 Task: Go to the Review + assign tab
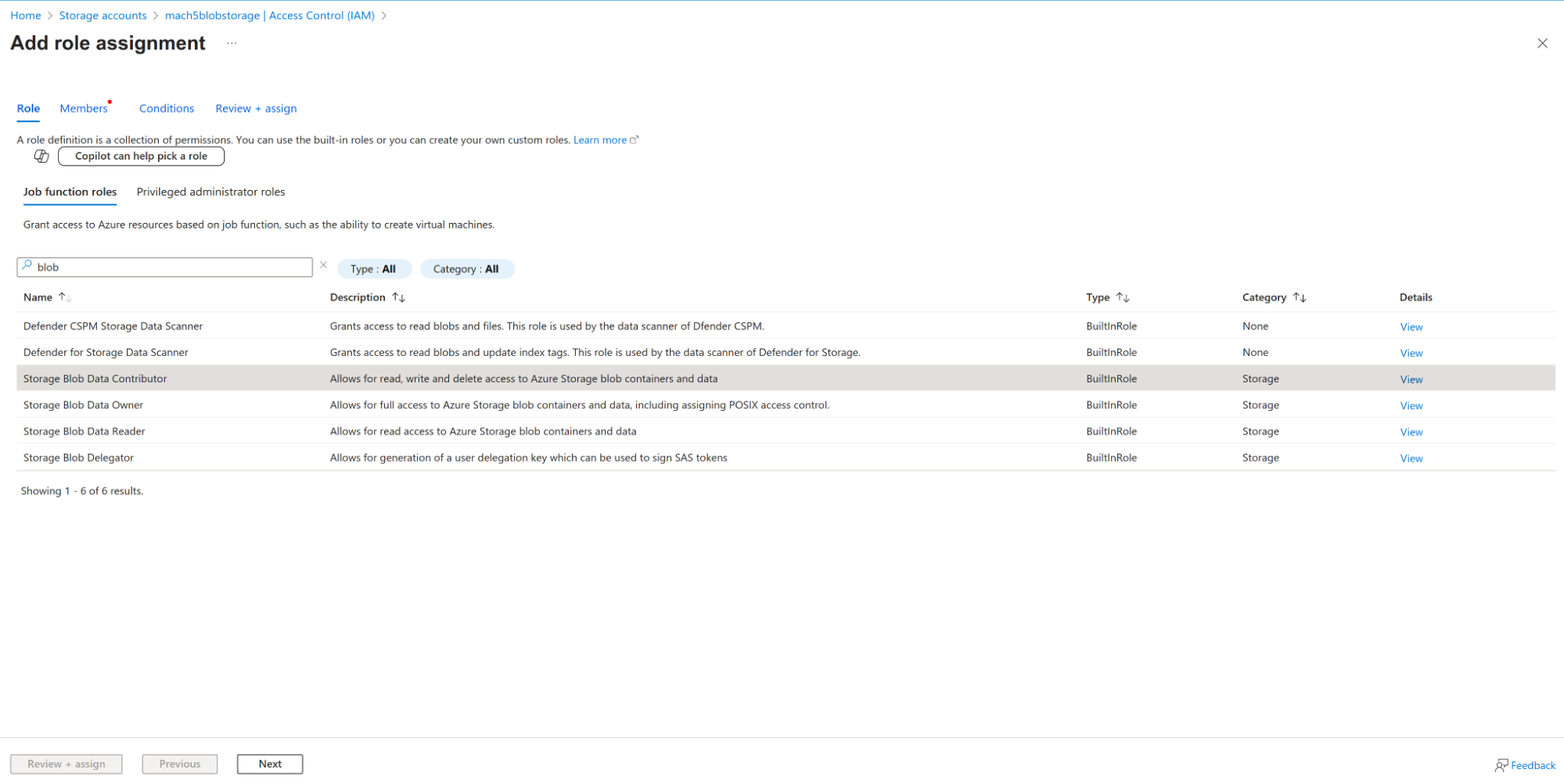coord(256,109)
